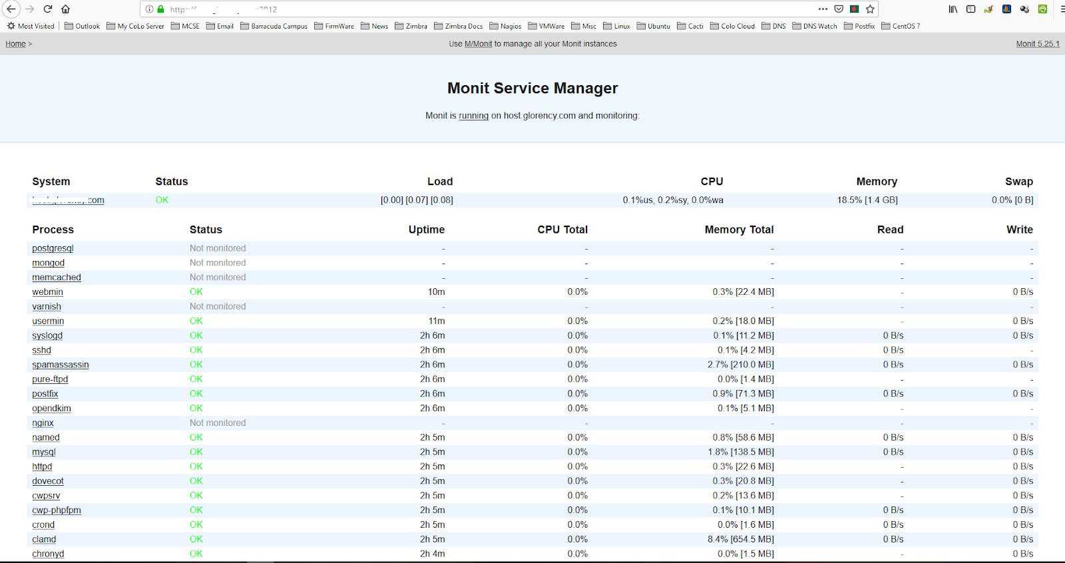This screenshot has width=1065, height=563.
Task: Click the browser Back arrow button
Action: coord(11,9)
